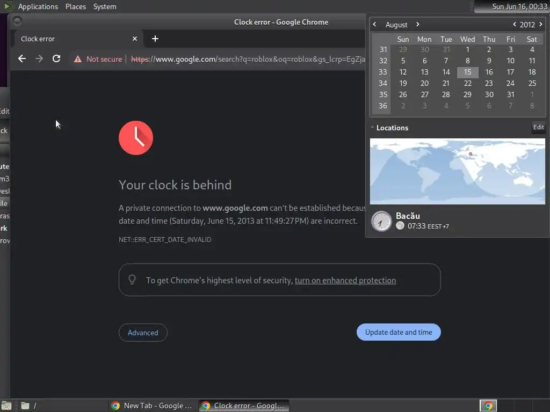This screenshot has height=412, width=550.
Task: Reload the Clock error page
Action: pos(56,58)
